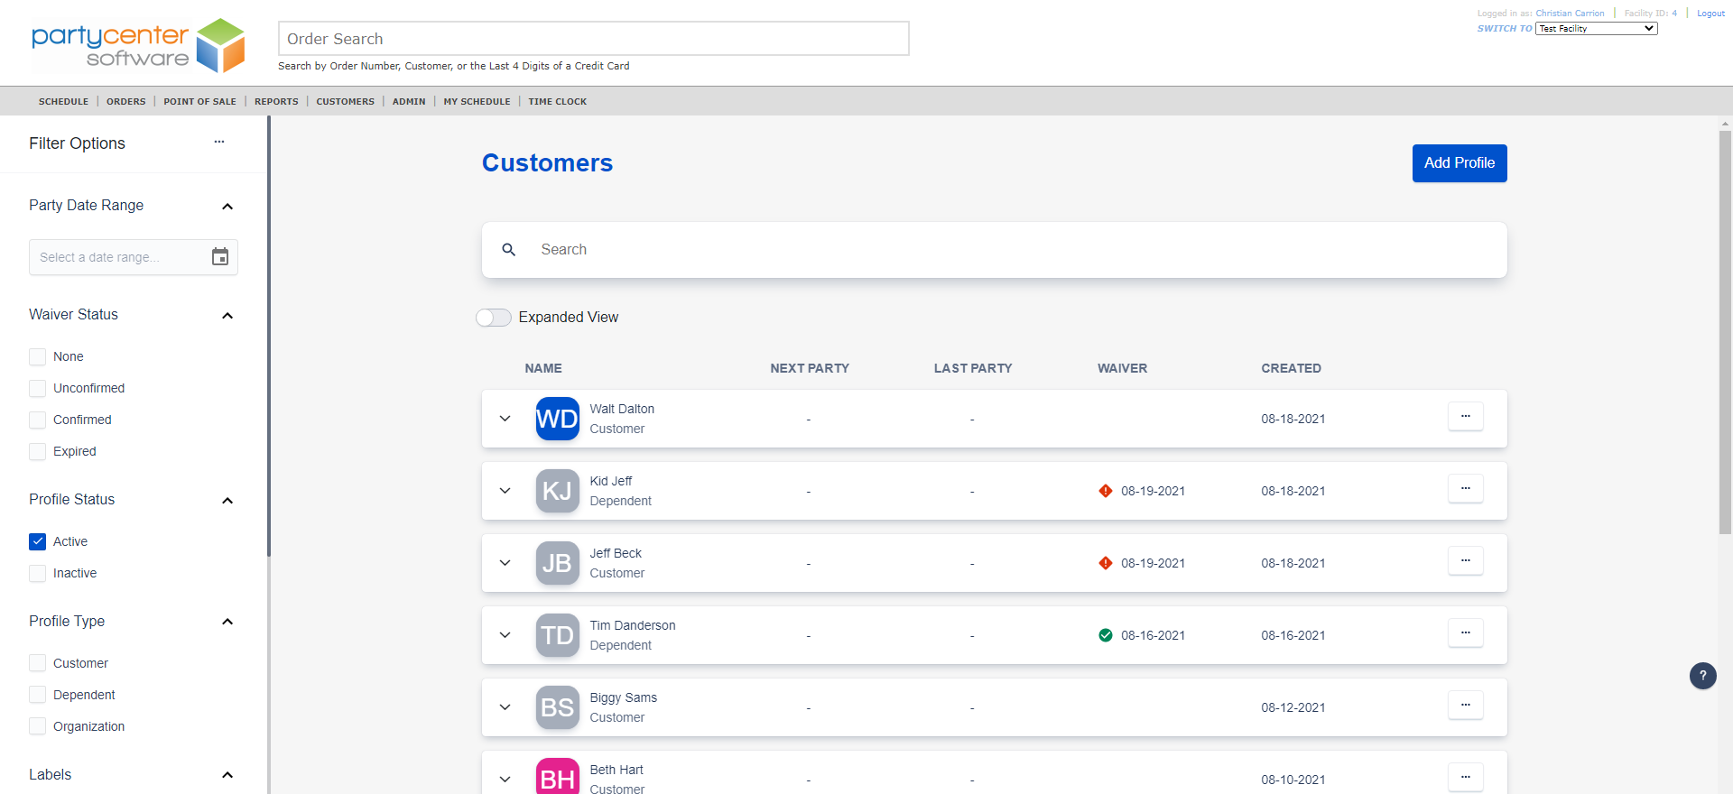Check the Expired waiver status box
The width and height of the screenshot is (1733, 794).
38,452
